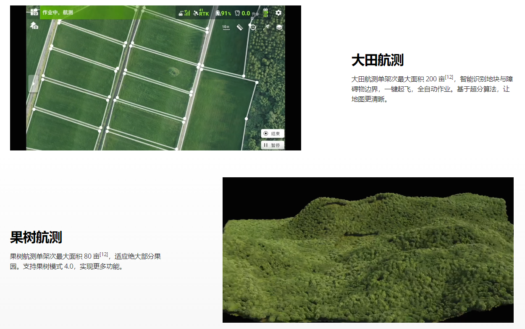The width and height of the screenshot is (525, 329).
Task: Click the map layers stack icon
Action: click(x=279, y=28)
